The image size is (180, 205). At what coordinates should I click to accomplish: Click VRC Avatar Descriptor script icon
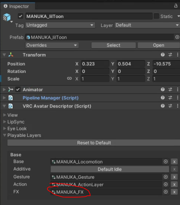click(x=11, y=106)
